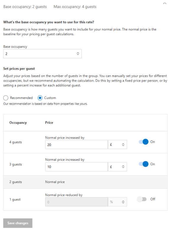This screenshot has width=175, height=230.
Task: Enable the 1 guest price reduction toggle
Action: pos(142,199)
